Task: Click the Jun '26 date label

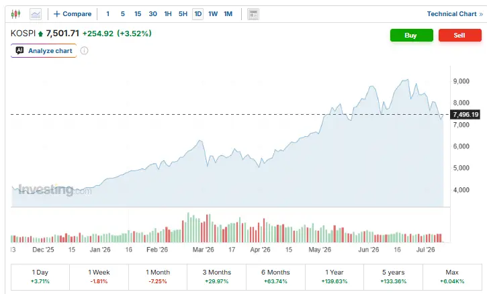Action: tap(369, 250)
